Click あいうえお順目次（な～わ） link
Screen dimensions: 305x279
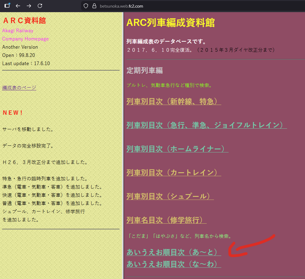[x=174, y=264]
